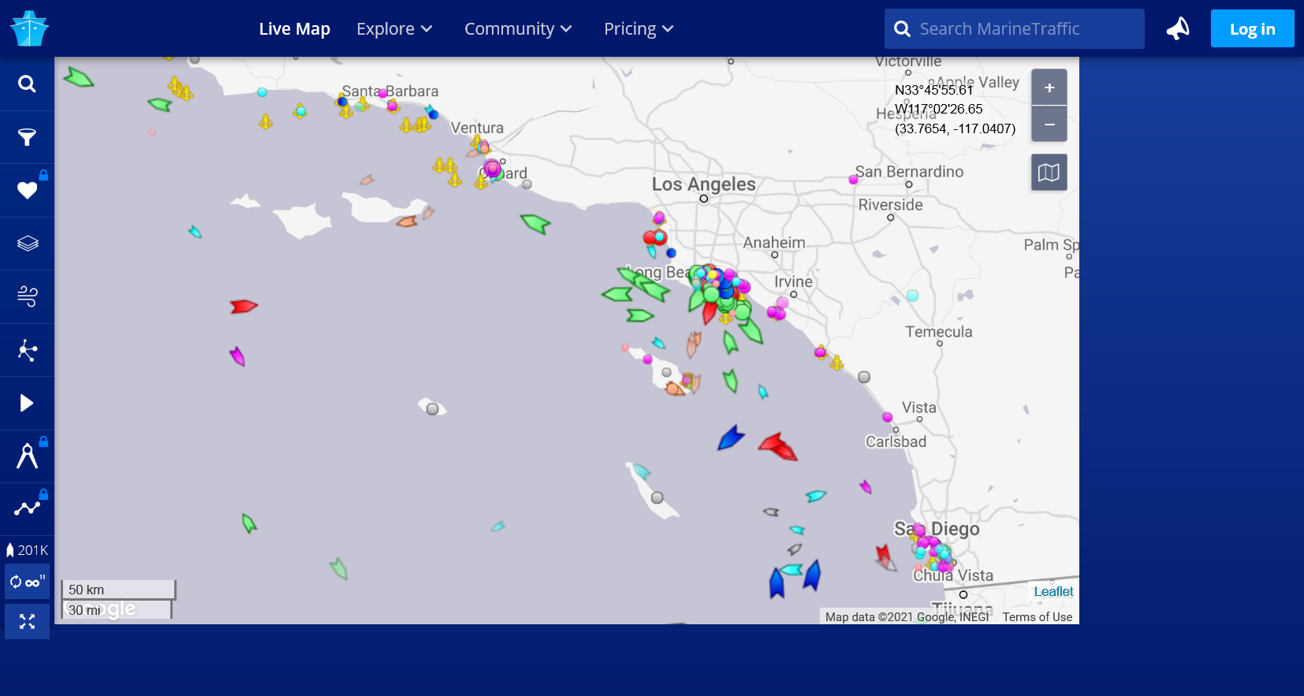Click the playback play icon
Viewport: 1304px width, 696px height.
27,403
